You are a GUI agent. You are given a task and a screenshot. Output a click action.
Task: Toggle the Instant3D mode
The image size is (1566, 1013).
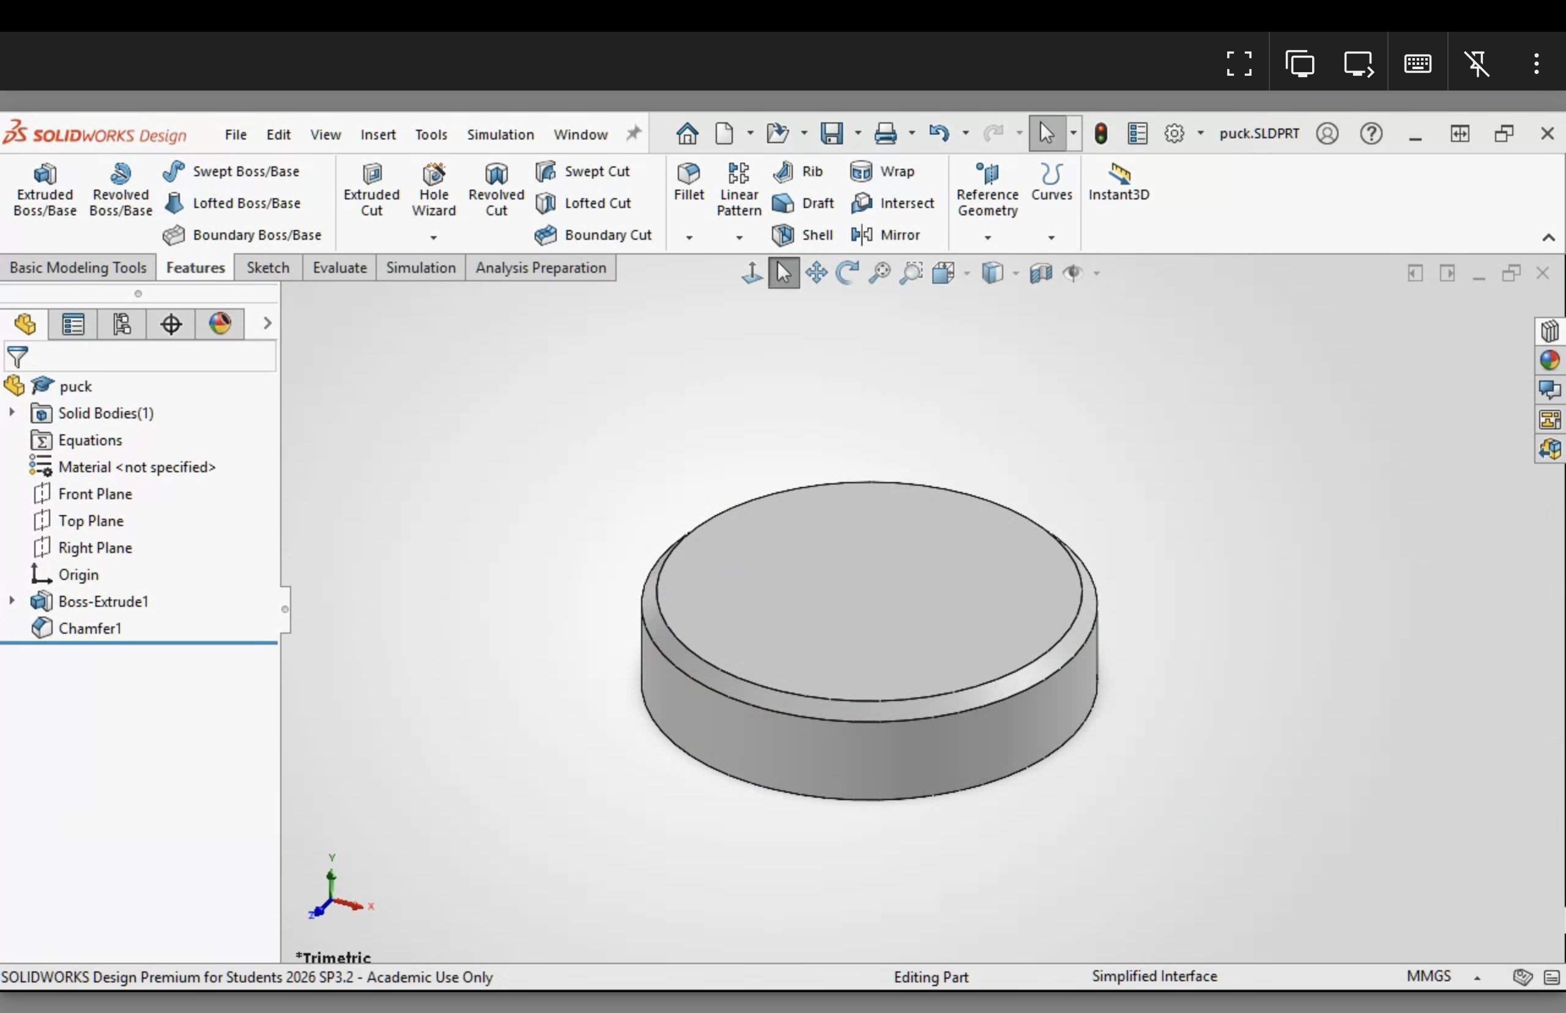tap(1118, 182)
